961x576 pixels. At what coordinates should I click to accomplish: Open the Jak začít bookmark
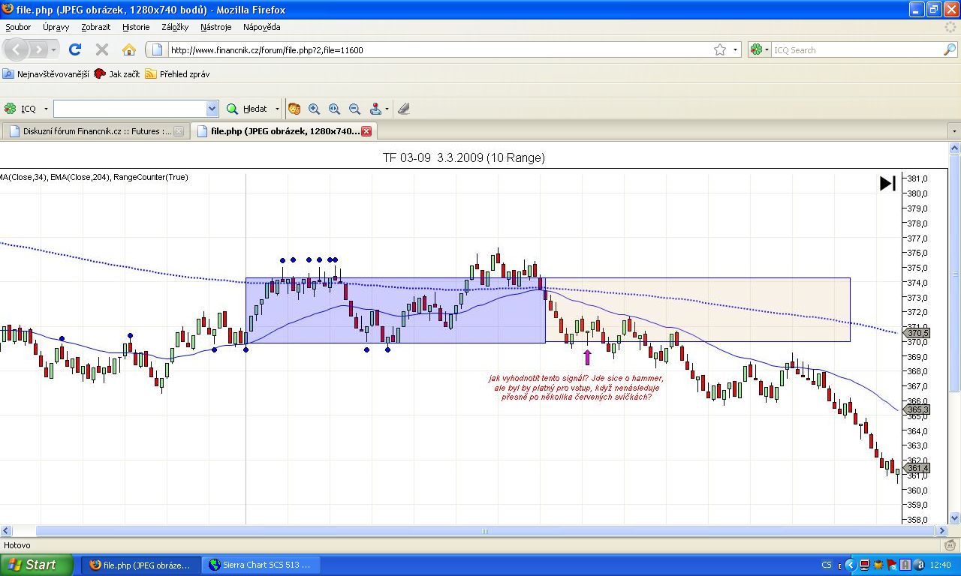118,74
